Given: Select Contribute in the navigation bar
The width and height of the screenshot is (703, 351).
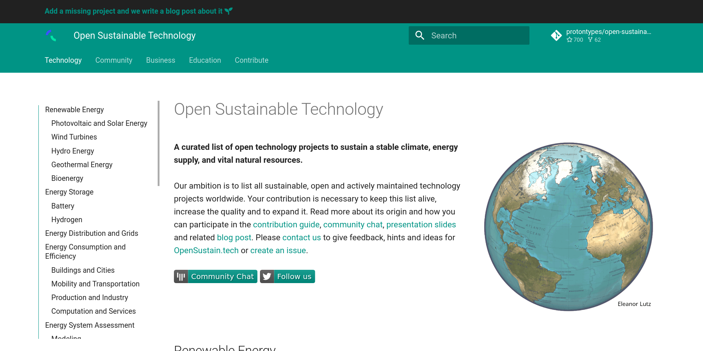Looking at the screenshot, I should pyautogui.click(x=251, y=60).
